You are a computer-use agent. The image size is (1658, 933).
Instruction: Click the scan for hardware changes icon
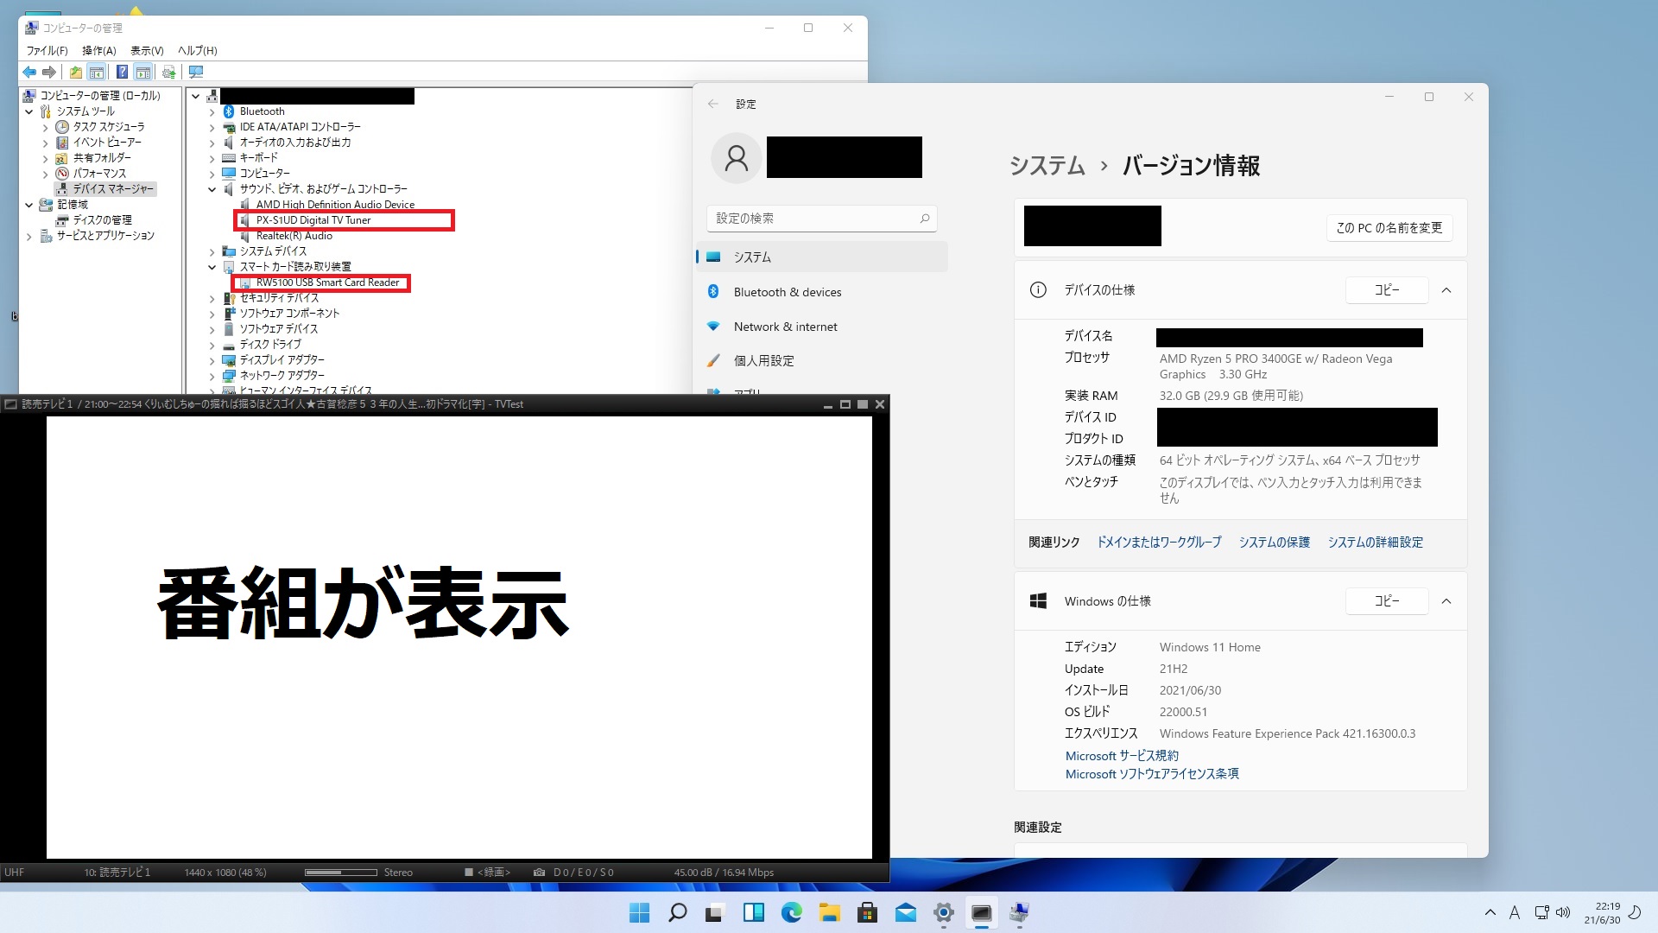point(196,72)
